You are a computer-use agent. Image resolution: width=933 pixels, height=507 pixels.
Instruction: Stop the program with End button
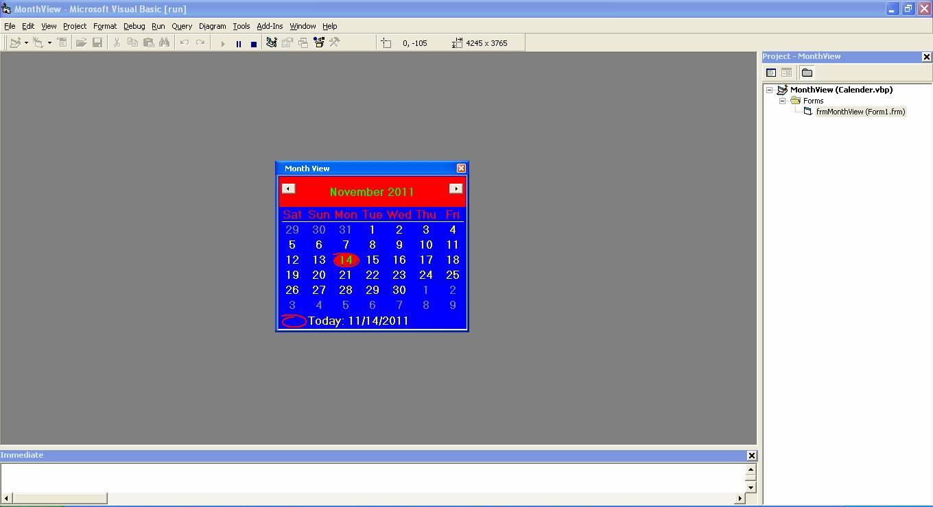[x=253, y=43]
